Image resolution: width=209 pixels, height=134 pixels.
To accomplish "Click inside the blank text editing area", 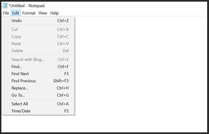I will pos(141,73).
